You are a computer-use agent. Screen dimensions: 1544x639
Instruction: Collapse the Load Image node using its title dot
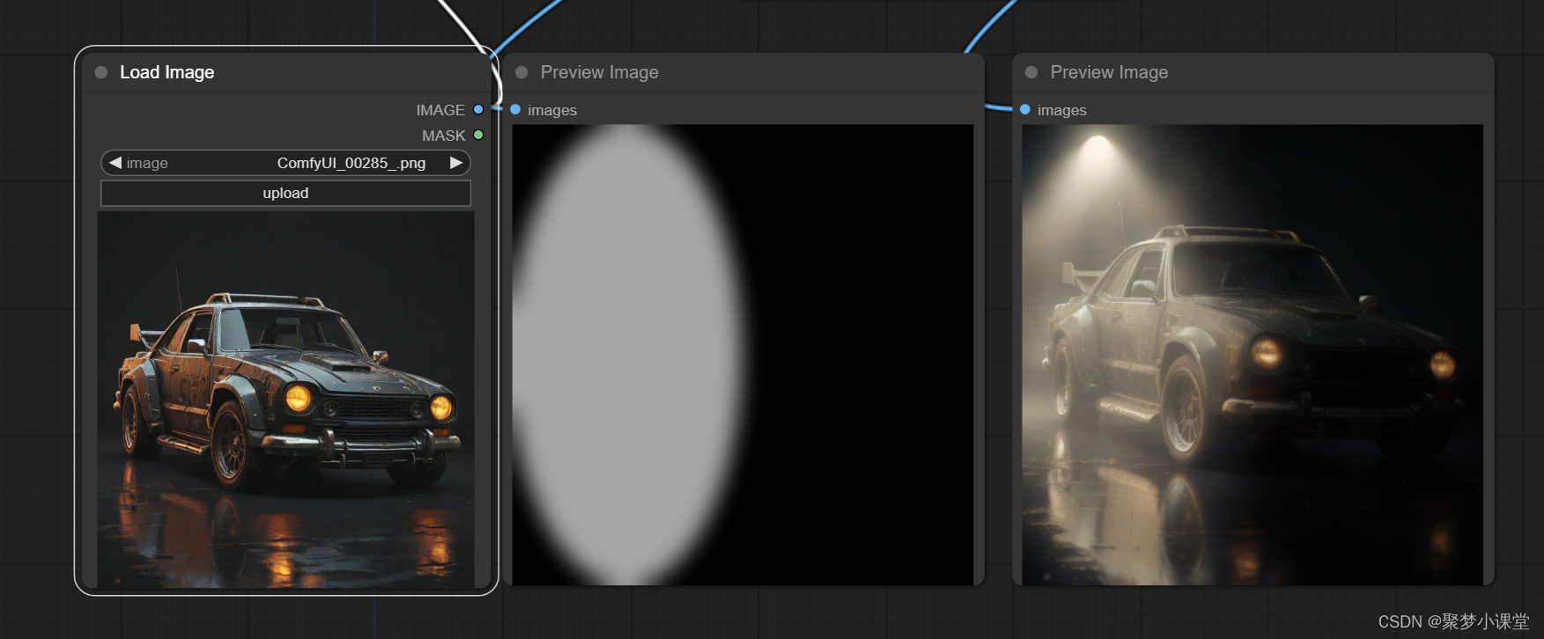click(101, 72)
